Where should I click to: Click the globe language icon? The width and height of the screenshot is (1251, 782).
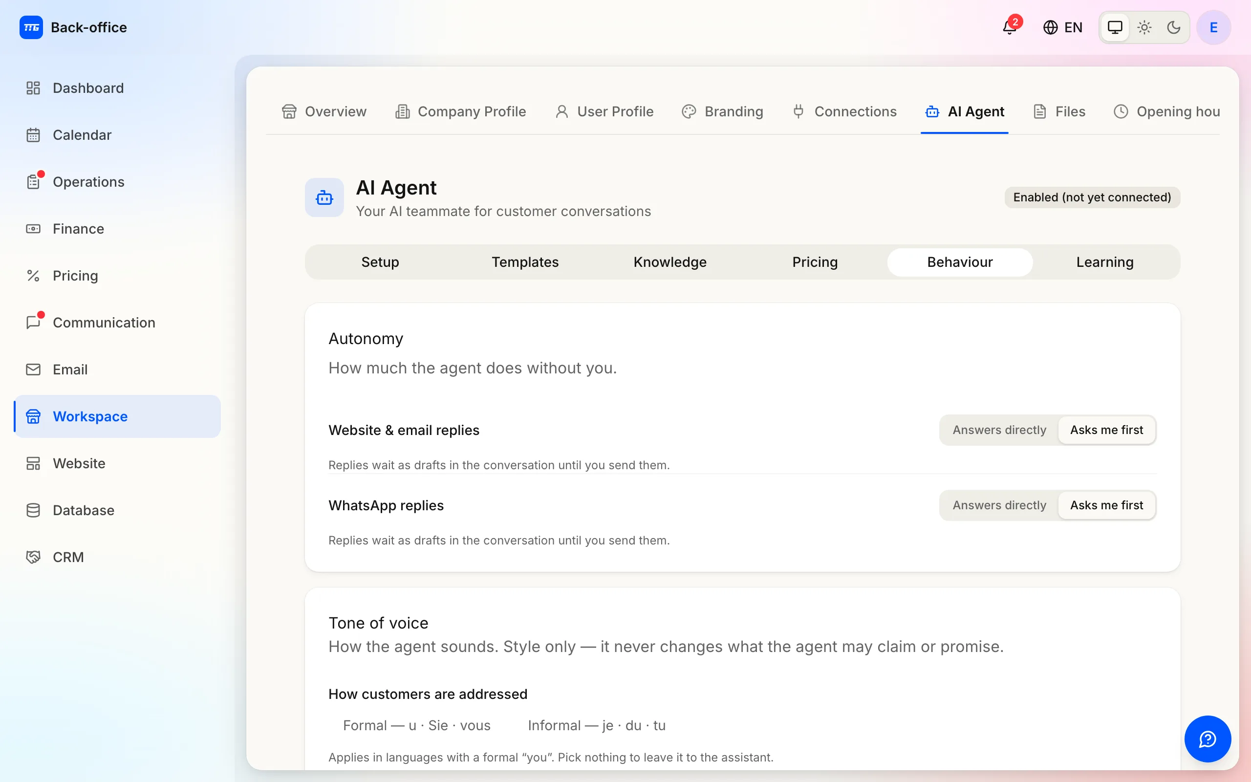pyautogui.click(x=1050, y=27)
